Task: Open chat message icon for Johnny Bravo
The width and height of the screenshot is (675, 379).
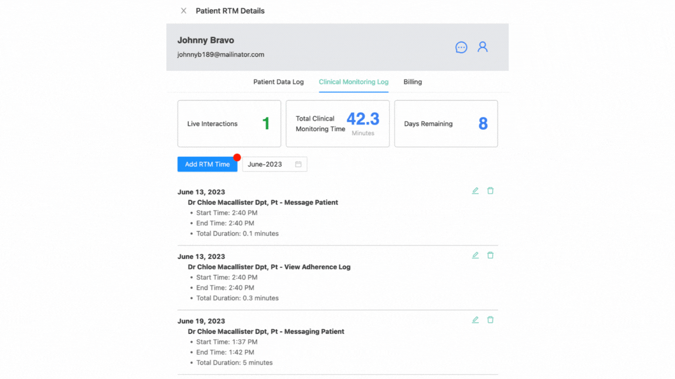Action: 461,47
